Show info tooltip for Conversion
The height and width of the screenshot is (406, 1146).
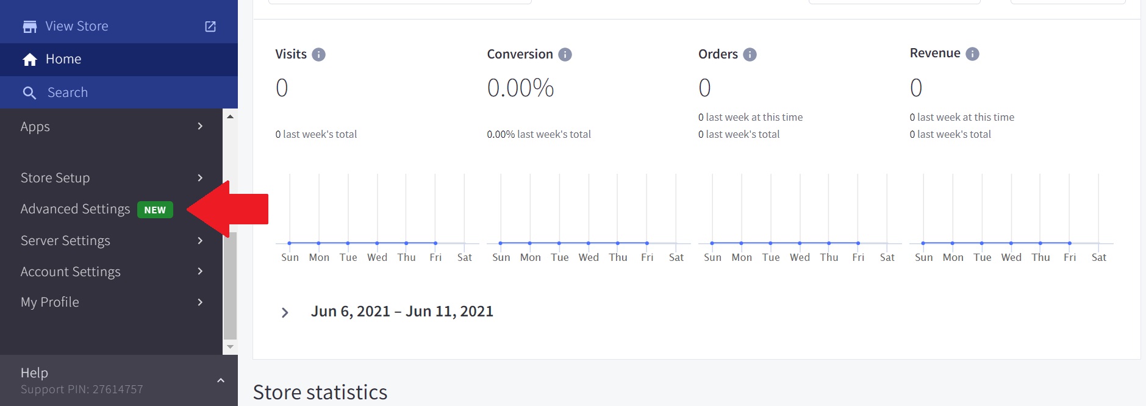click(565, 55)
